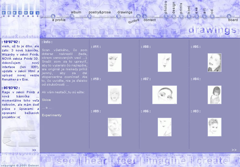Click the photos vertical nav label
The height and width of the screenshot is (167, 240).
point(166,8)
